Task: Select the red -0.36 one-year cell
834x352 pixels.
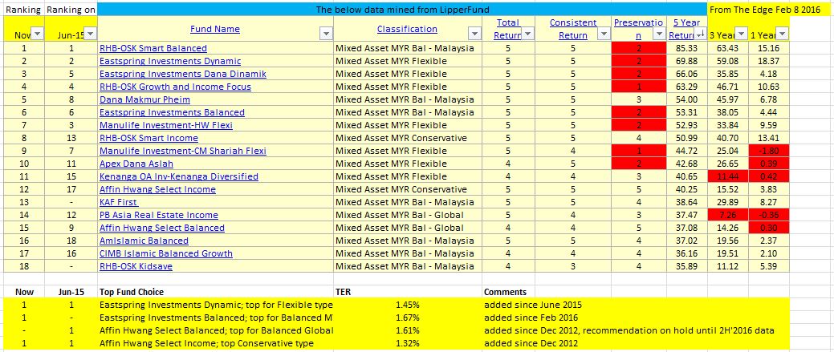Action: pos(769,215)
